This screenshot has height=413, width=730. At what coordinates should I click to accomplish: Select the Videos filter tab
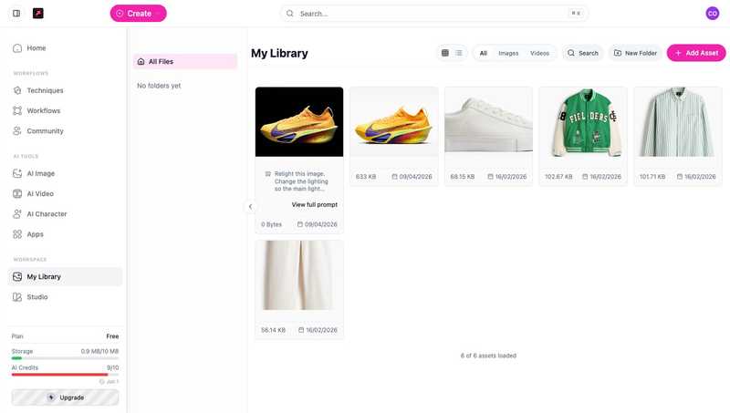pyautogui.click(x=539, y=53)
